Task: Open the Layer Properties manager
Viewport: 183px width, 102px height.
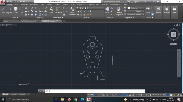Action: click(x=72, y=11)
